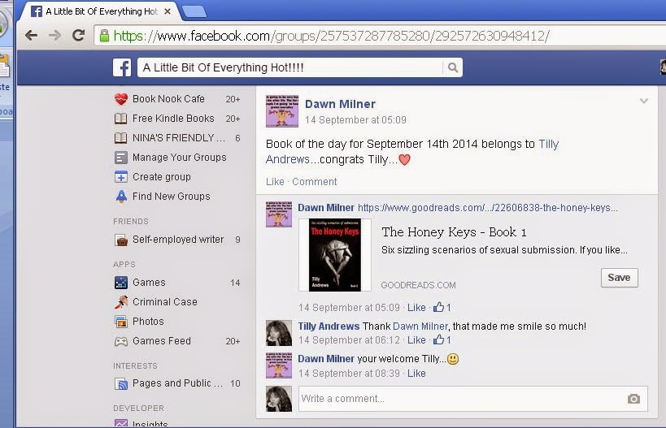This screenshot has width=666, height=428.
Task: Open Book Nook Cafe group
Action: (168, 99)
